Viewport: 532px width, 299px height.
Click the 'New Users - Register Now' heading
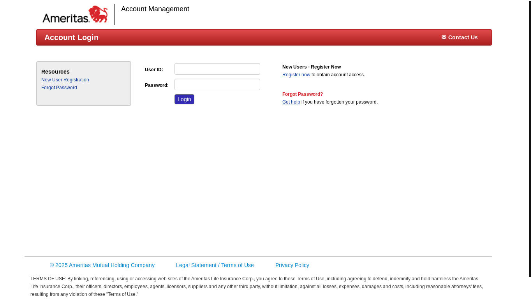pos(312,67)
